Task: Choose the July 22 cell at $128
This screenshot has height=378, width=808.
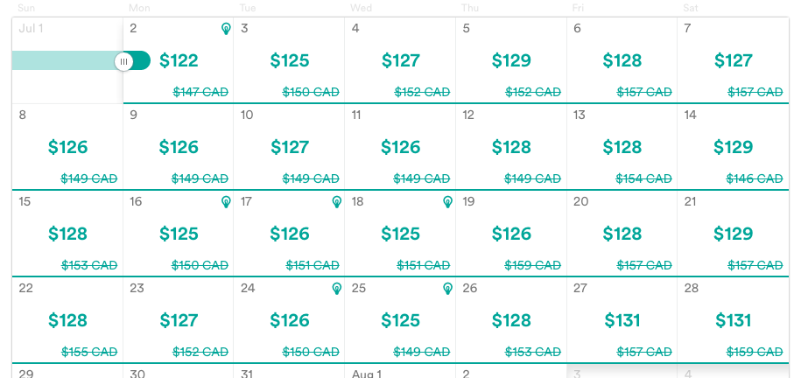Action: [67, 319]
